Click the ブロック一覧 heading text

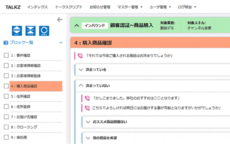click(x=21, y=43)
